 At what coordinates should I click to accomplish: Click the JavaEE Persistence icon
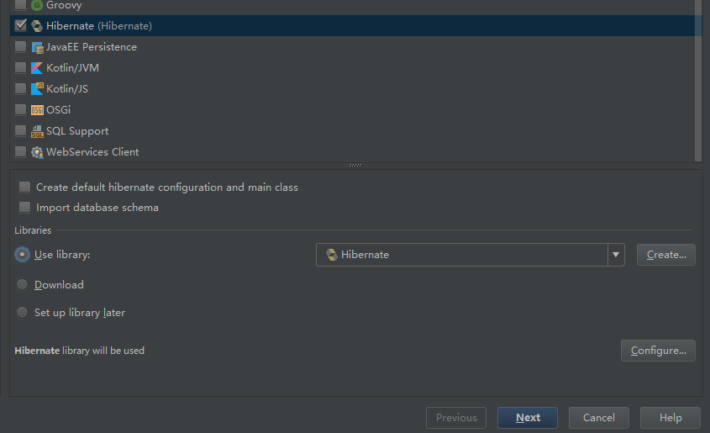[37, 47]
